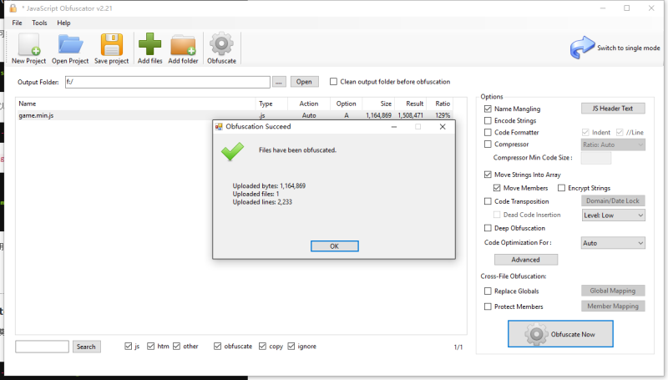This screenshot has width=668, height=380.
Task: Click the Output Folder path field
Action: coord(167,82)
